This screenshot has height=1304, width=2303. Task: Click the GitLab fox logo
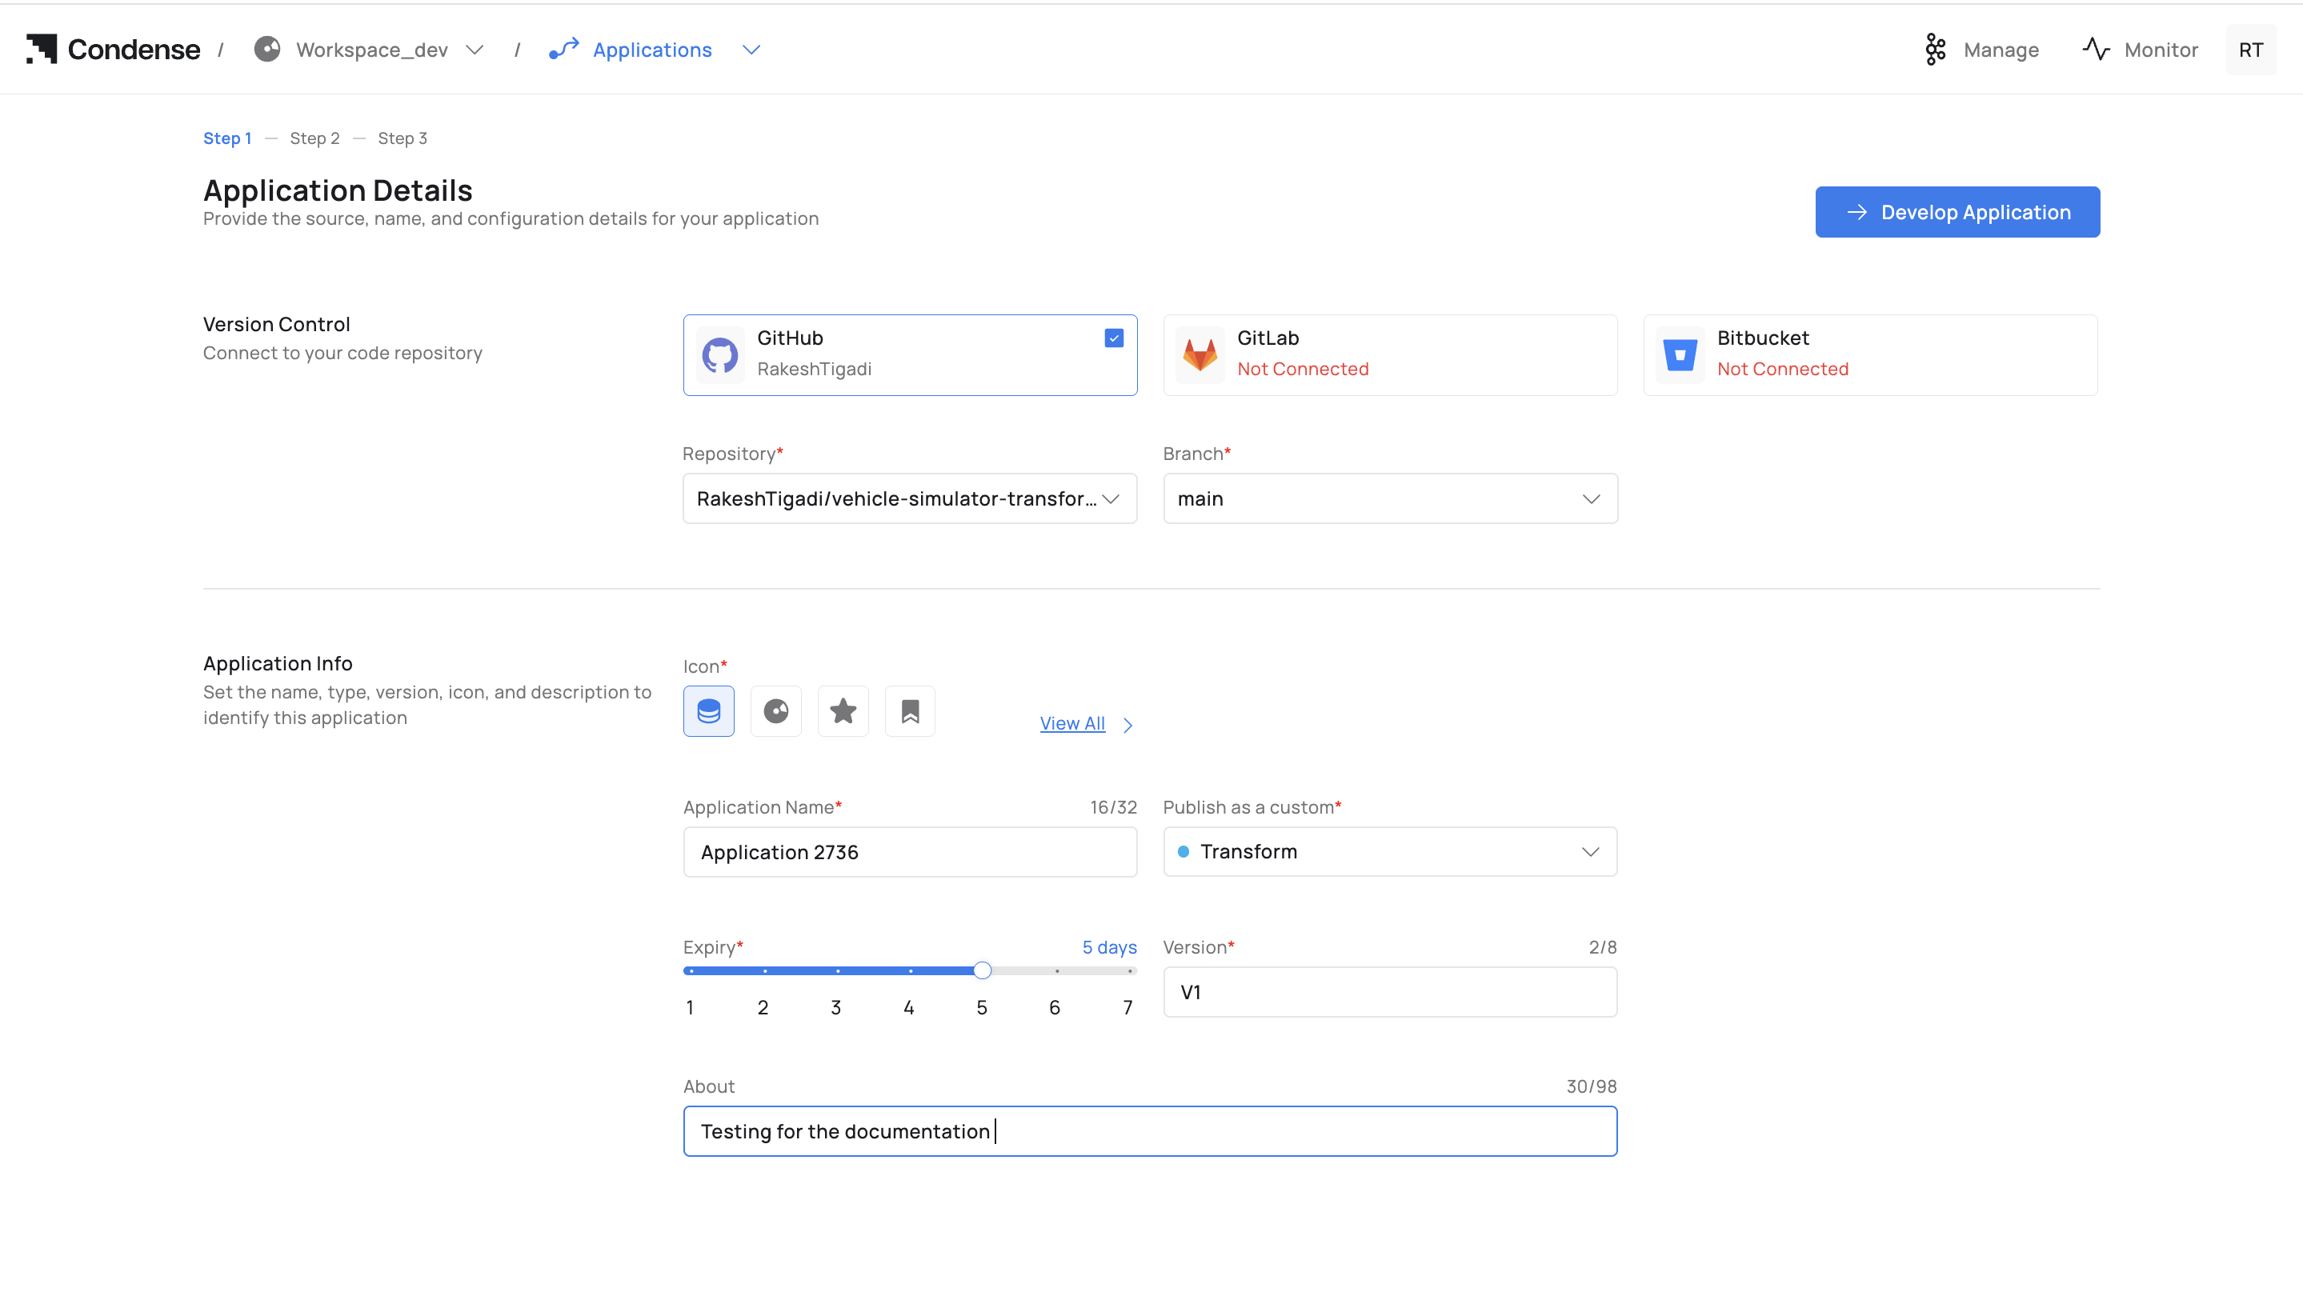point(1200,354)
